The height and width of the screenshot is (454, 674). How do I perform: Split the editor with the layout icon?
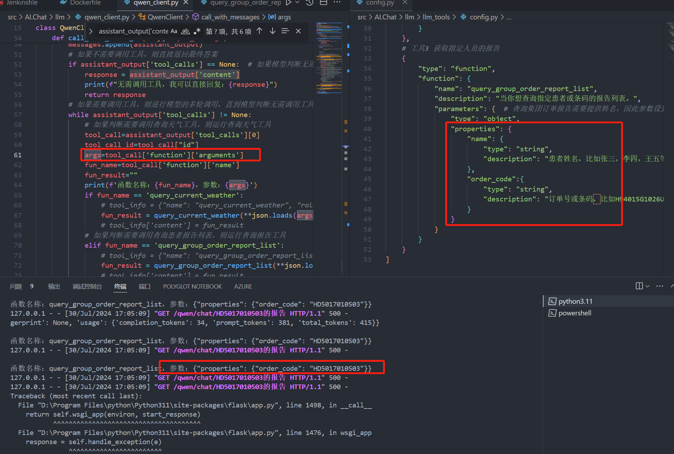click(323, 2)
